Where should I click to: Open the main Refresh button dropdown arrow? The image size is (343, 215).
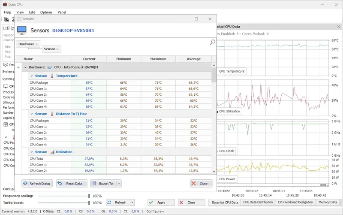[x=132, y=203]
